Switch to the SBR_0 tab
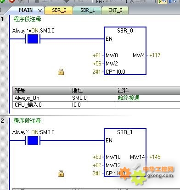Viewport: 180px width, 190px height. click(x=59, y=10)
